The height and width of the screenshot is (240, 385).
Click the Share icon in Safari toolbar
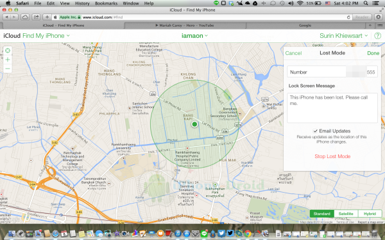36,17
